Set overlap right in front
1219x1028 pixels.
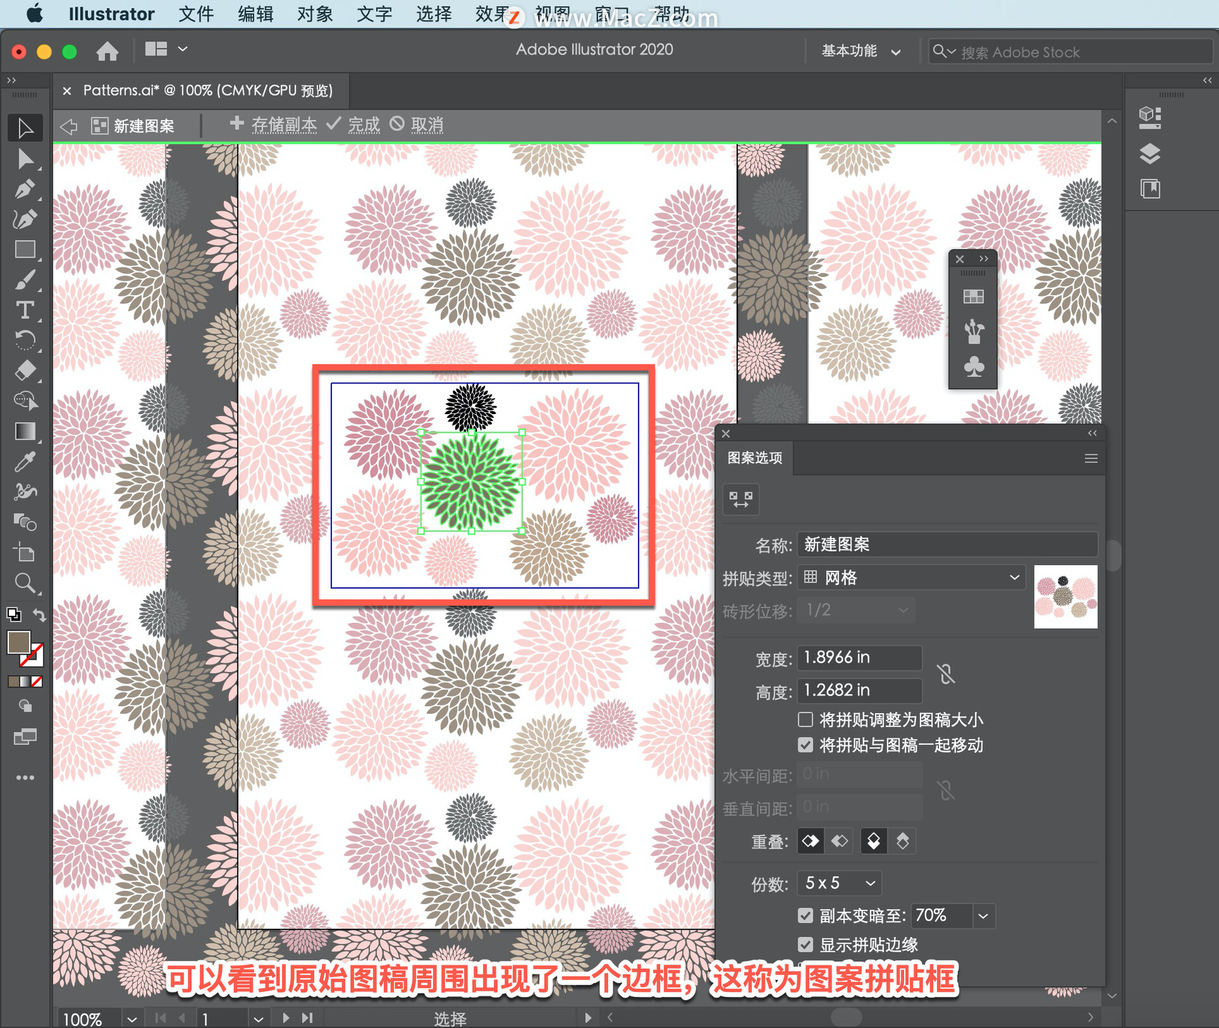coord(839,841)
